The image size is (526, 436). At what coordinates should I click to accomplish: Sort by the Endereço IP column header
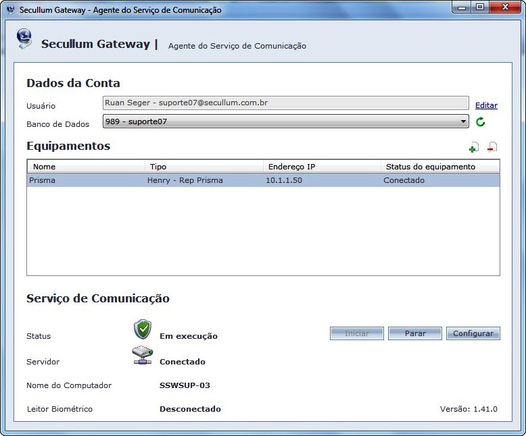point(321,167)
